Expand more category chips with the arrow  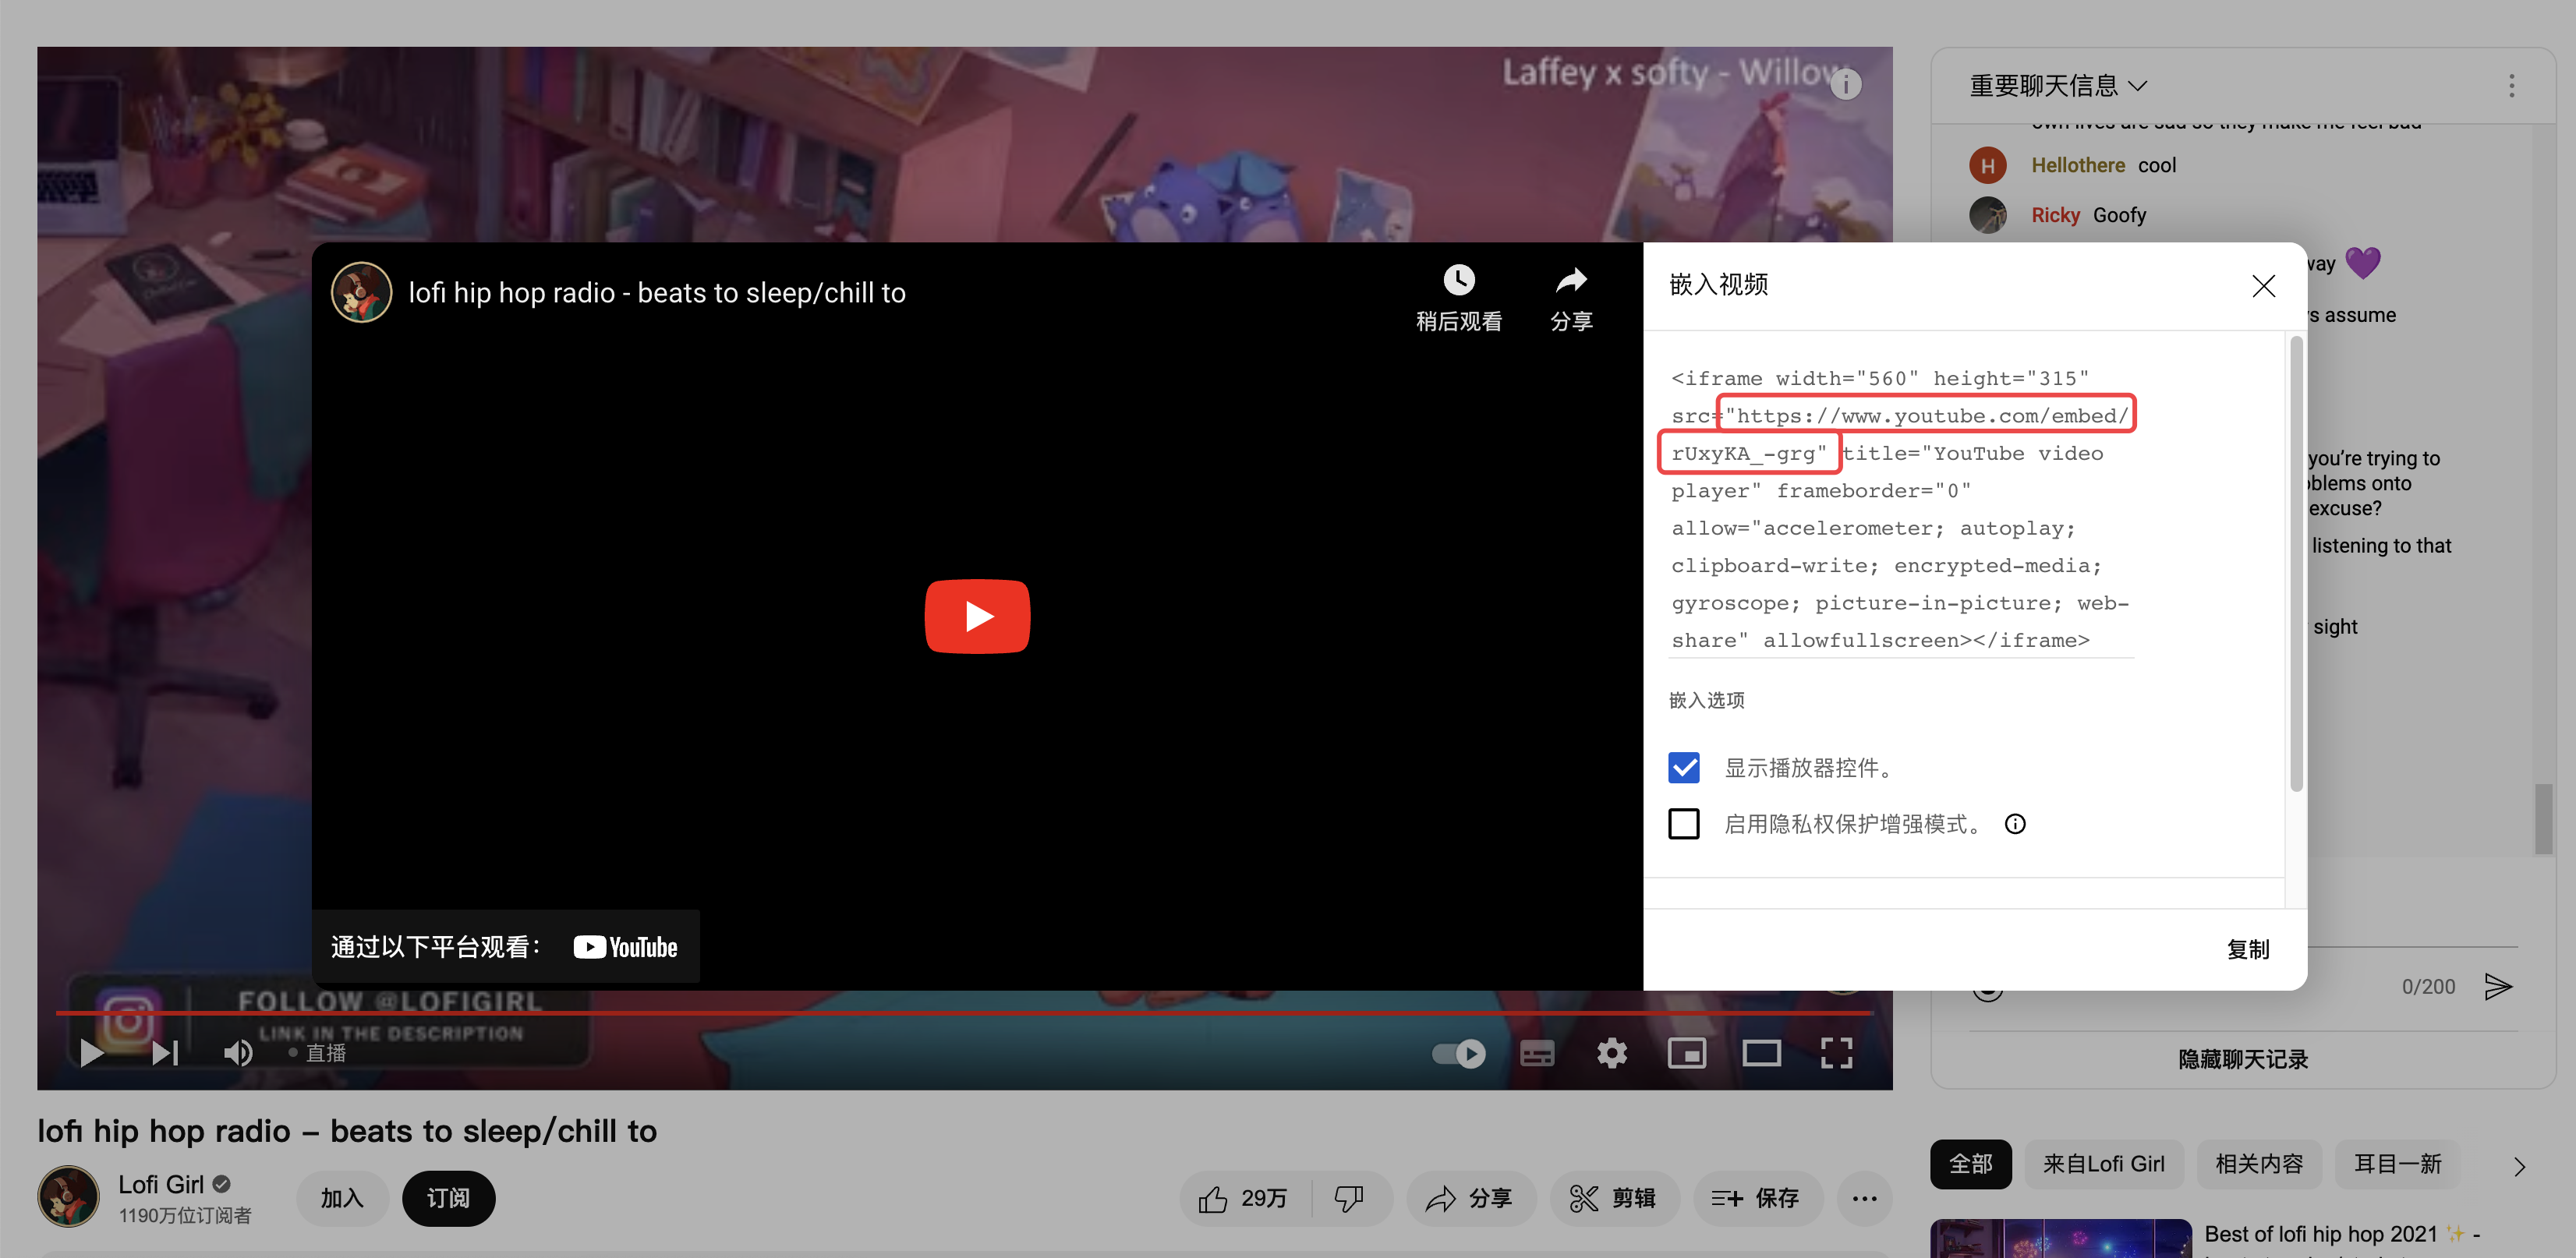2519,1166
